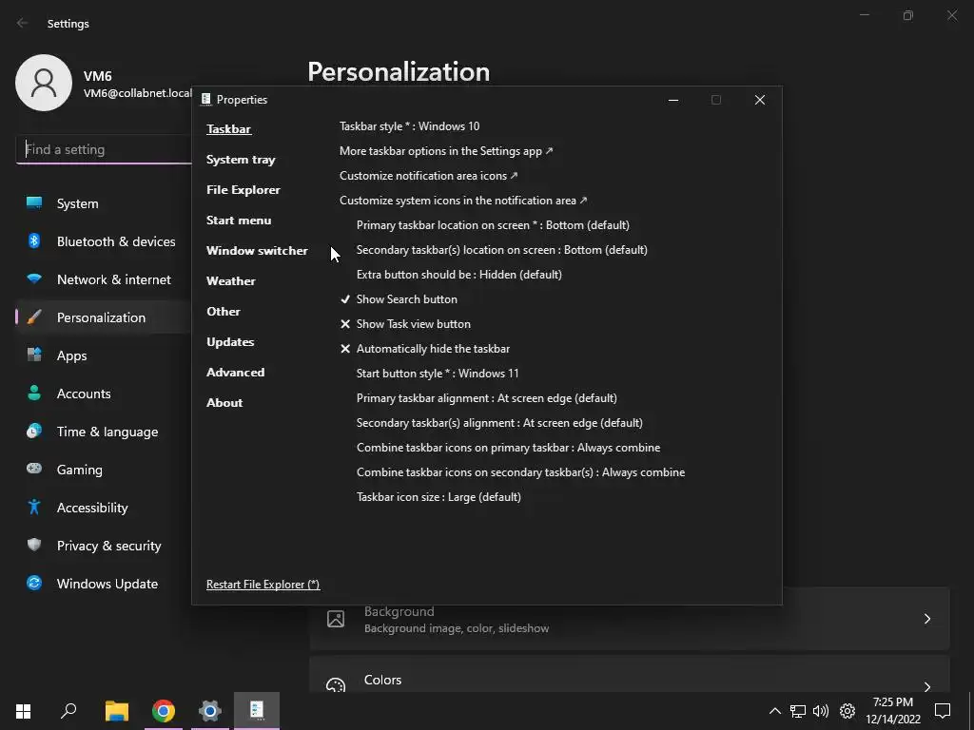Switch to Other tab
The height and width of the screenshot is (730, 974).
click(223, 312)
